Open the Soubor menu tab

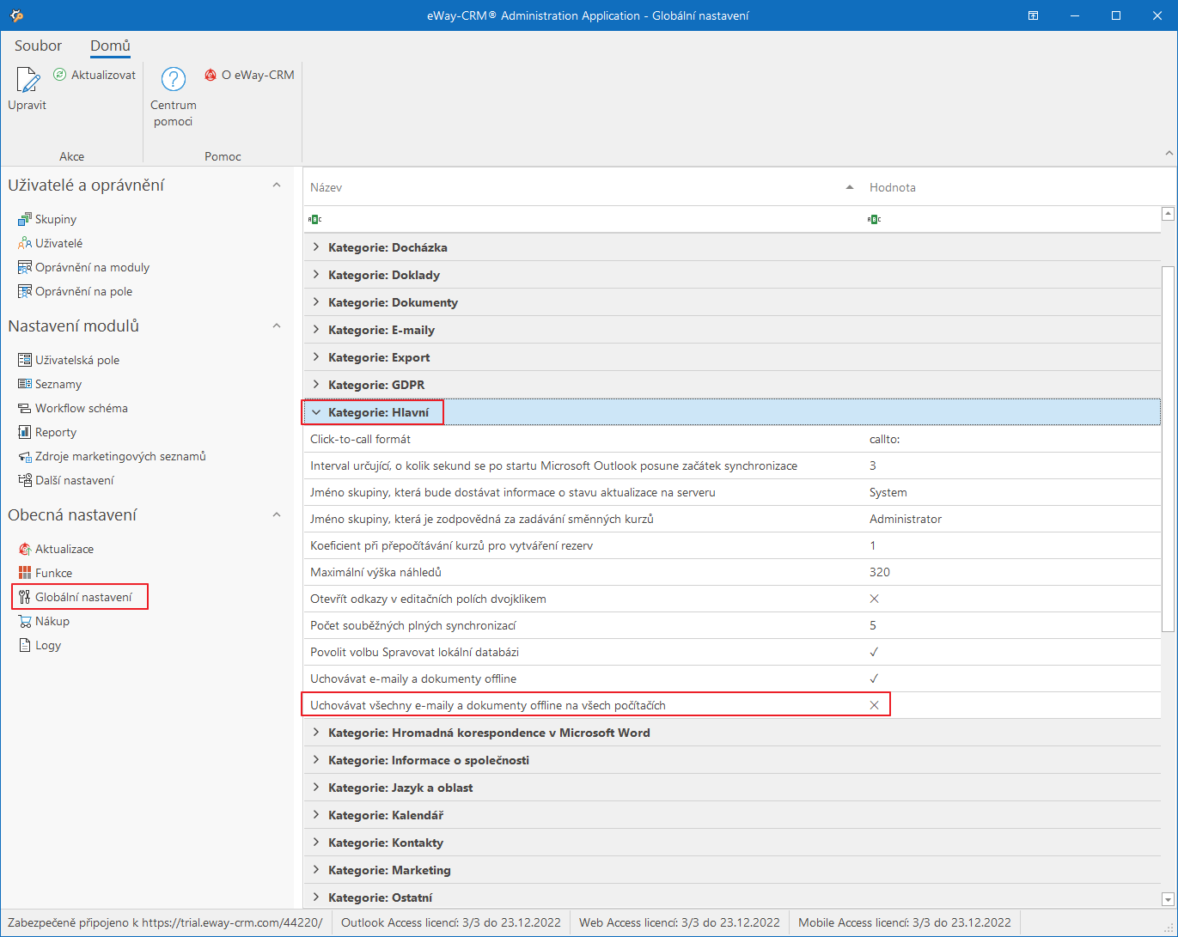pos(39,46)
